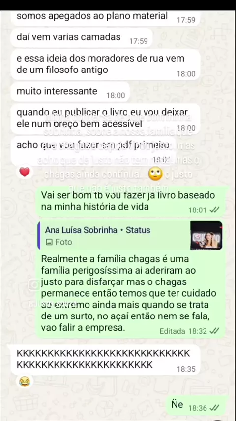Tap the read checkmarks on the 18:01 message

tap(214, 210)
